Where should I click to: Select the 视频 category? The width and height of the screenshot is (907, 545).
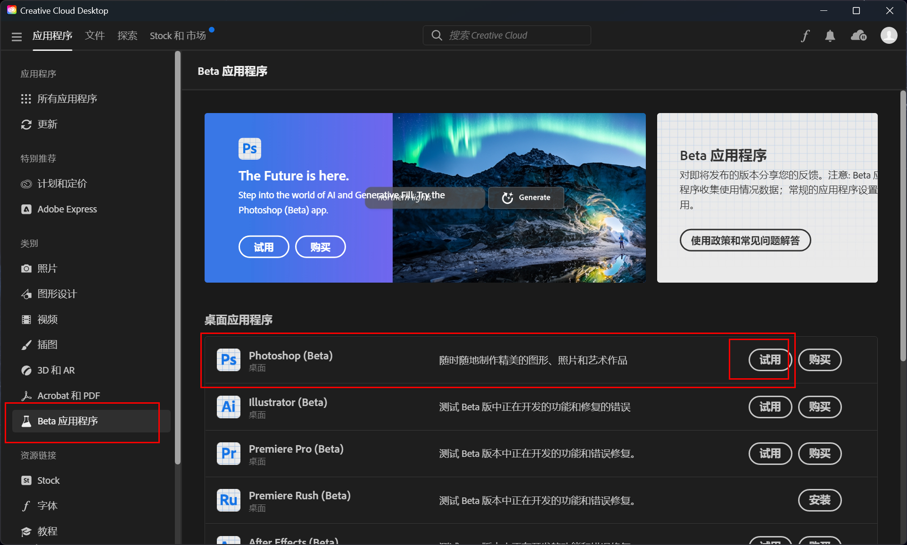point(91,319)
